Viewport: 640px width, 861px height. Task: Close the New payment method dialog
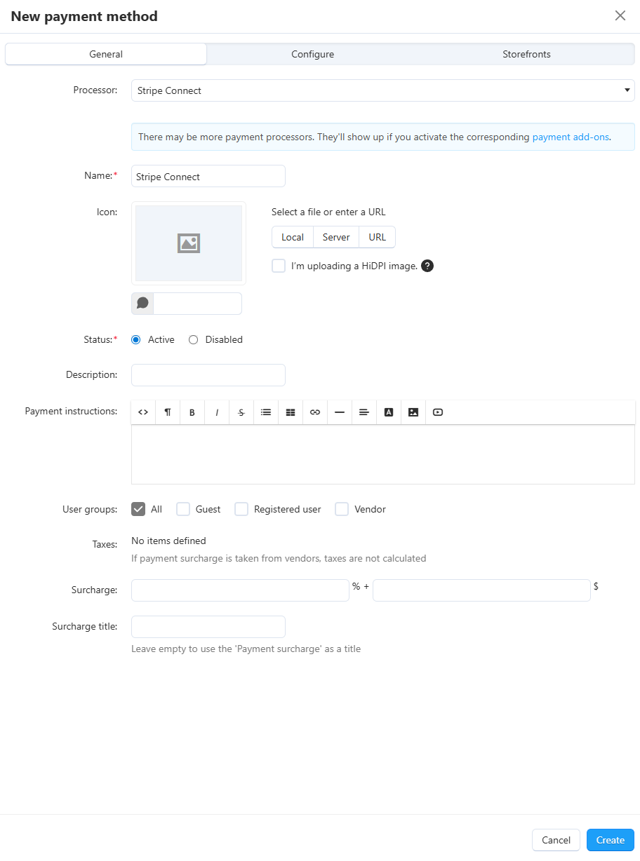620,15
